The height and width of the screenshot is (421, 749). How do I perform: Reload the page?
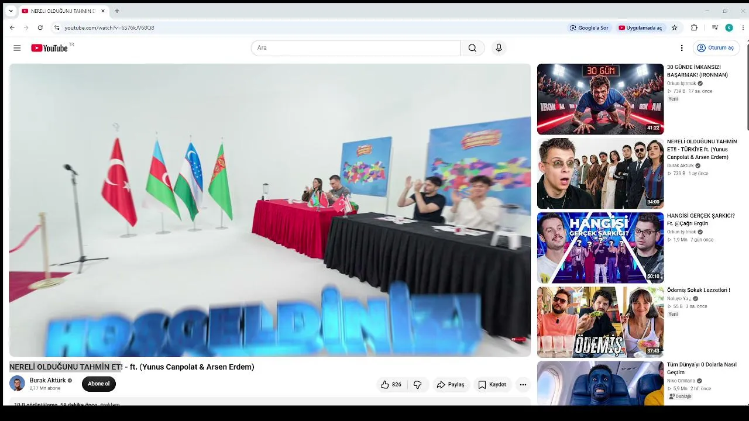pos(40,27)
